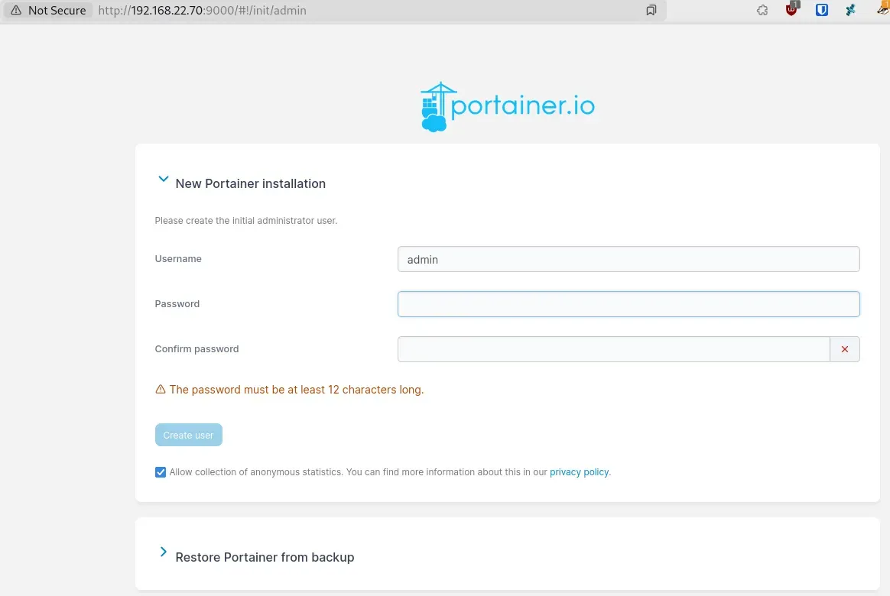Image resolution: width=890 pixels, height=596 pixels.
Task: Open the browser extensions puzzle icon
Action: (762, 10)
